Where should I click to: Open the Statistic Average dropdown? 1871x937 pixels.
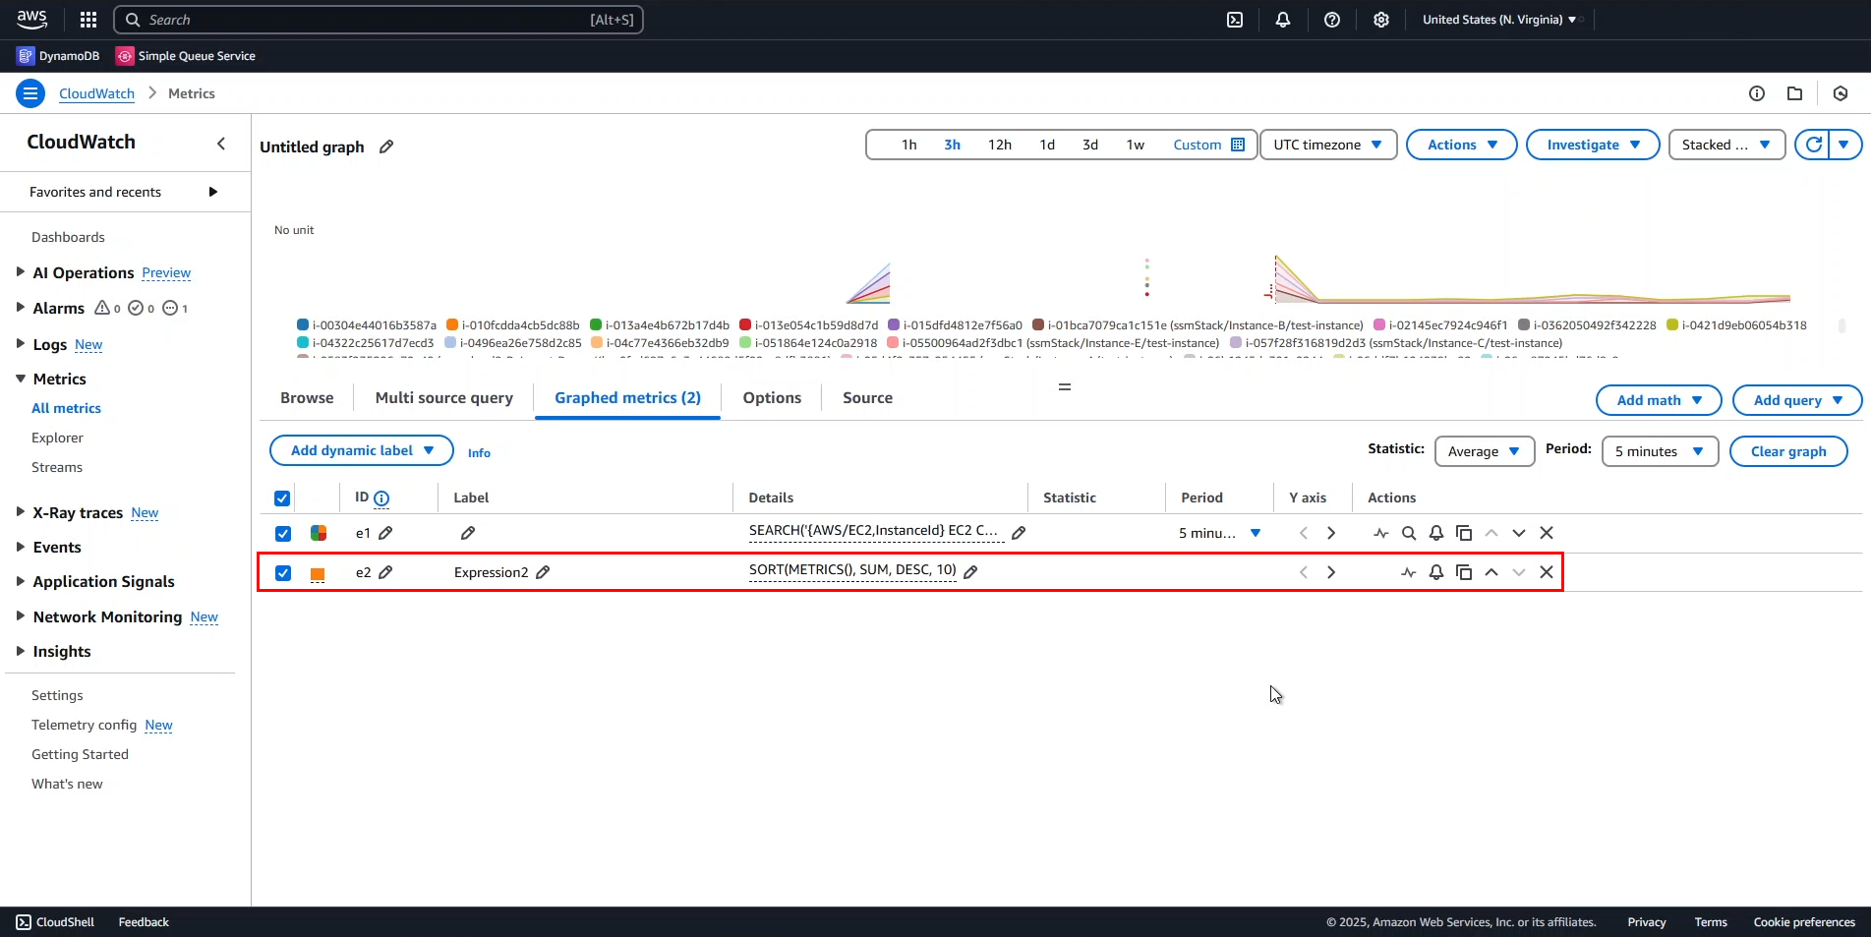(x=1484, y=451)
